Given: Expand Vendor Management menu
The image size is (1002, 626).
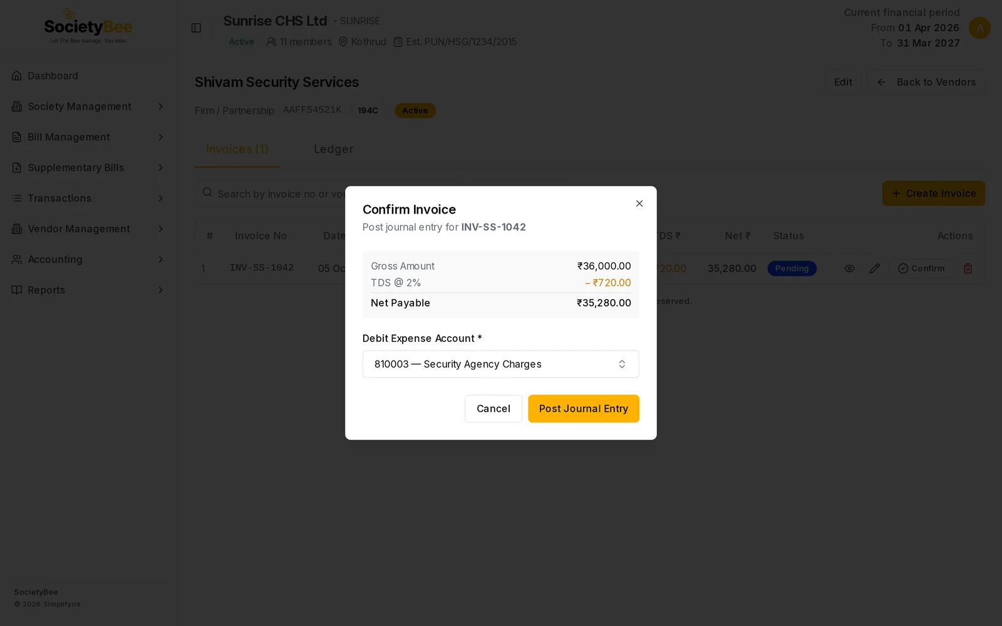Looking at the screenshot, I should pyautogui.click(x=88, y=229).
